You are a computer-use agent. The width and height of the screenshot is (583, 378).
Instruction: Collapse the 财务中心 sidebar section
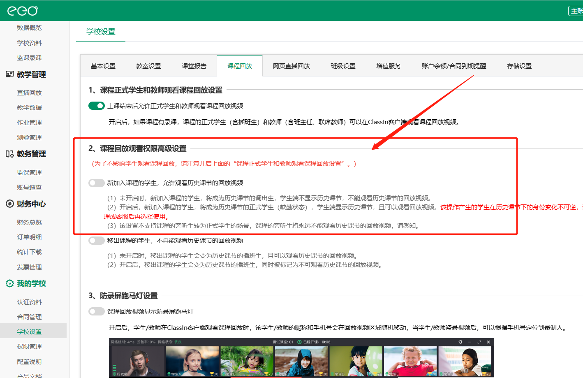31,204
